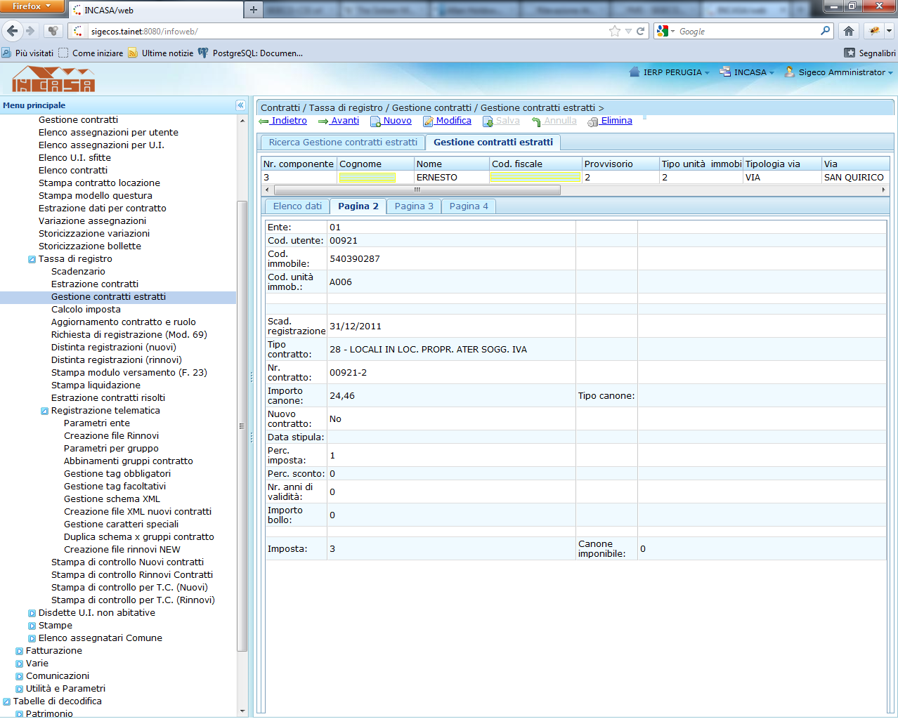Select the INCASA/web browser tab
Screen dimensions: 898x719
click(155, 10)
